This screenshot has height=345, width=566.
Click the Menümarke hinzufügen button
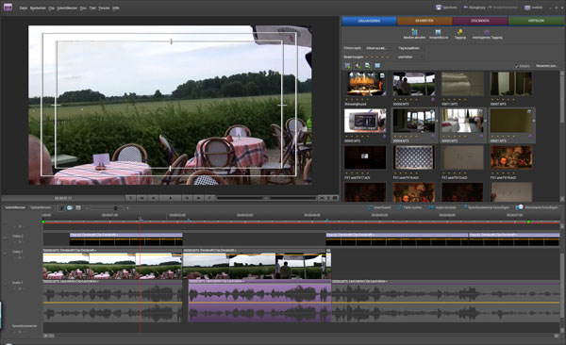tap(537, 207)
